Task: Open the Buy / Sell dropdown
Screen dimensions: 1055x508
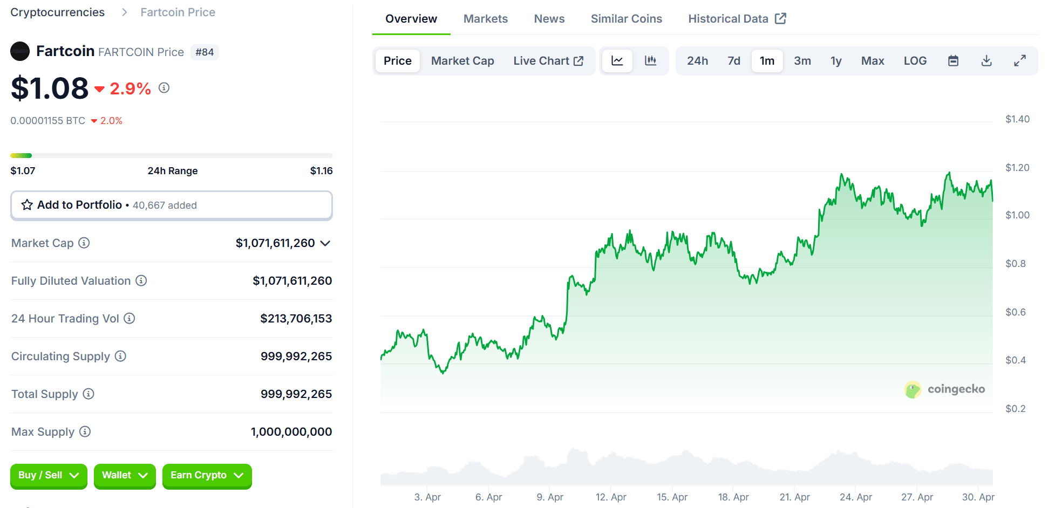Action: (x=49, y=476)
